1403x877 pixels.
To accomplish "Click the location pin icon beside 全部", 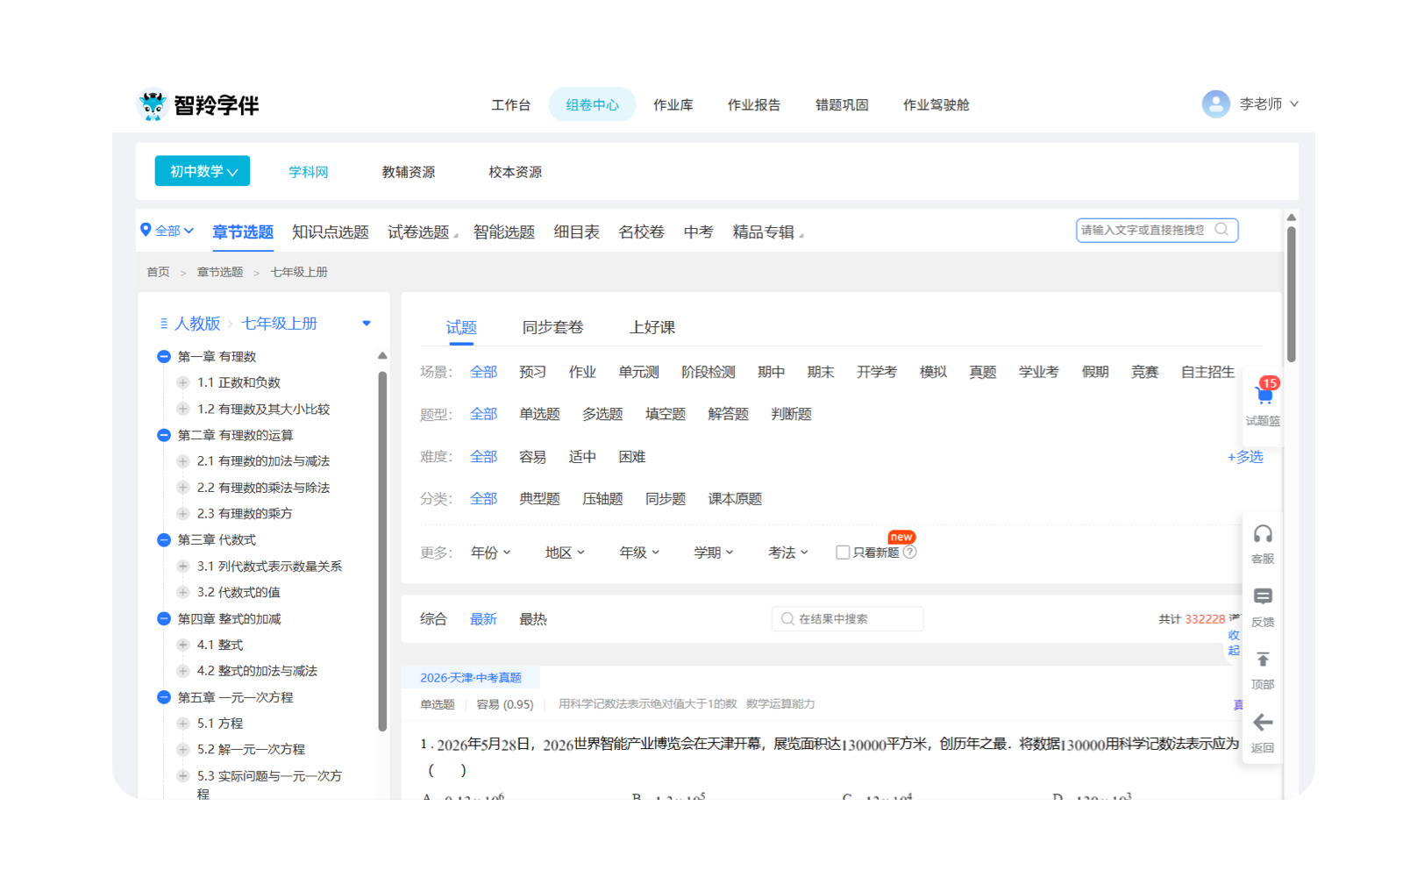I will pos(146,230).
